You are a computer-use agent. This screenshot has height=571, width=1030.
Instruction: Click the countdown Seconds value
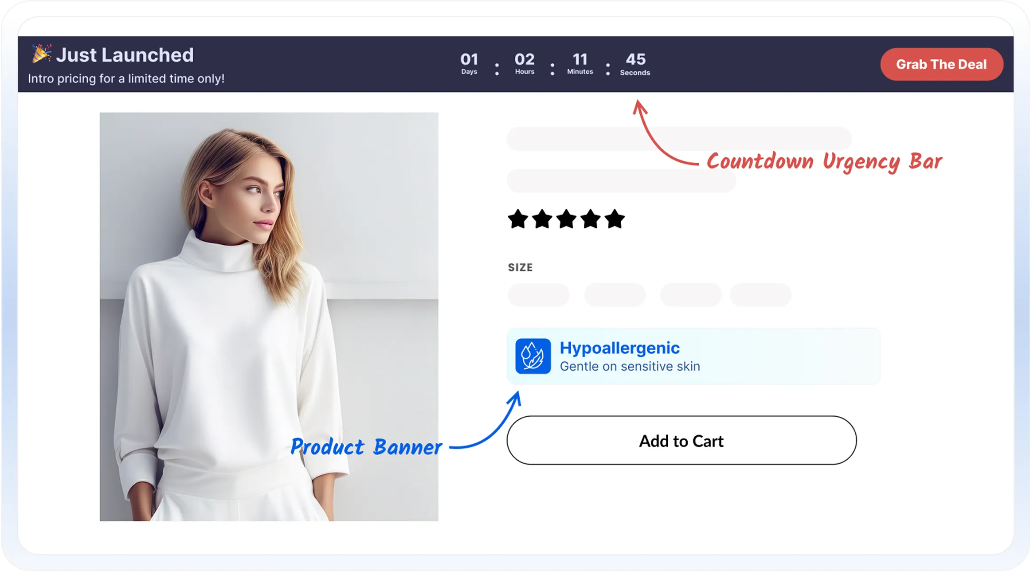coord(635,59)
